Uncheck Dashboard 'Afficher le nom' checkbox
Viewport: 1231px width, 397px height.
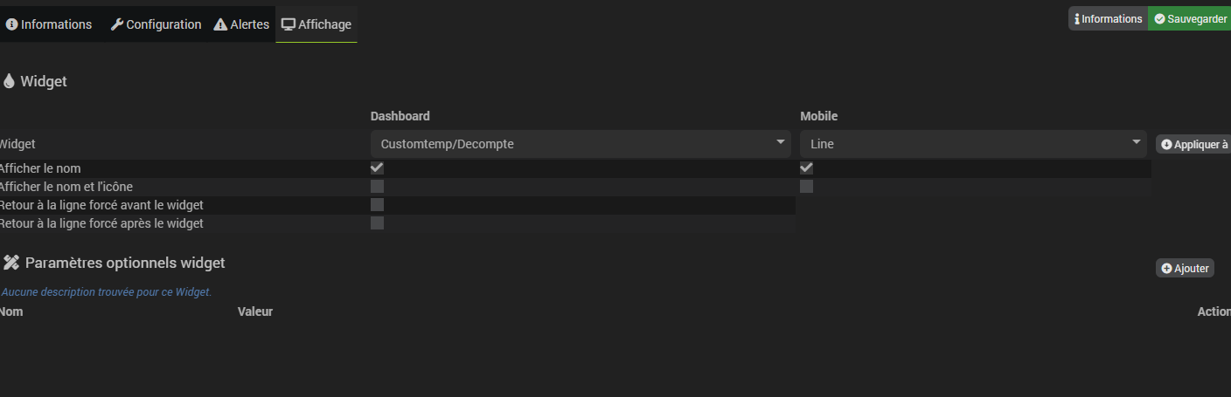click(377, 168)
